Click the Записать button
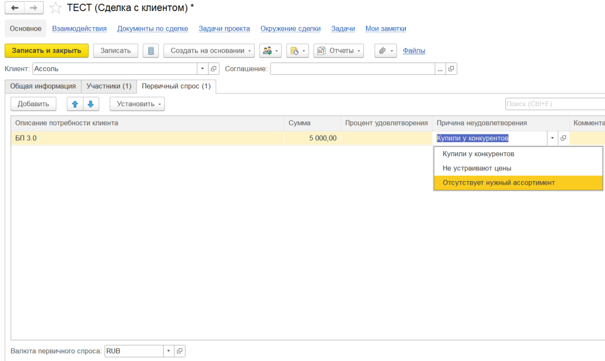Screen dimensions: 605x361 (115, 51)
